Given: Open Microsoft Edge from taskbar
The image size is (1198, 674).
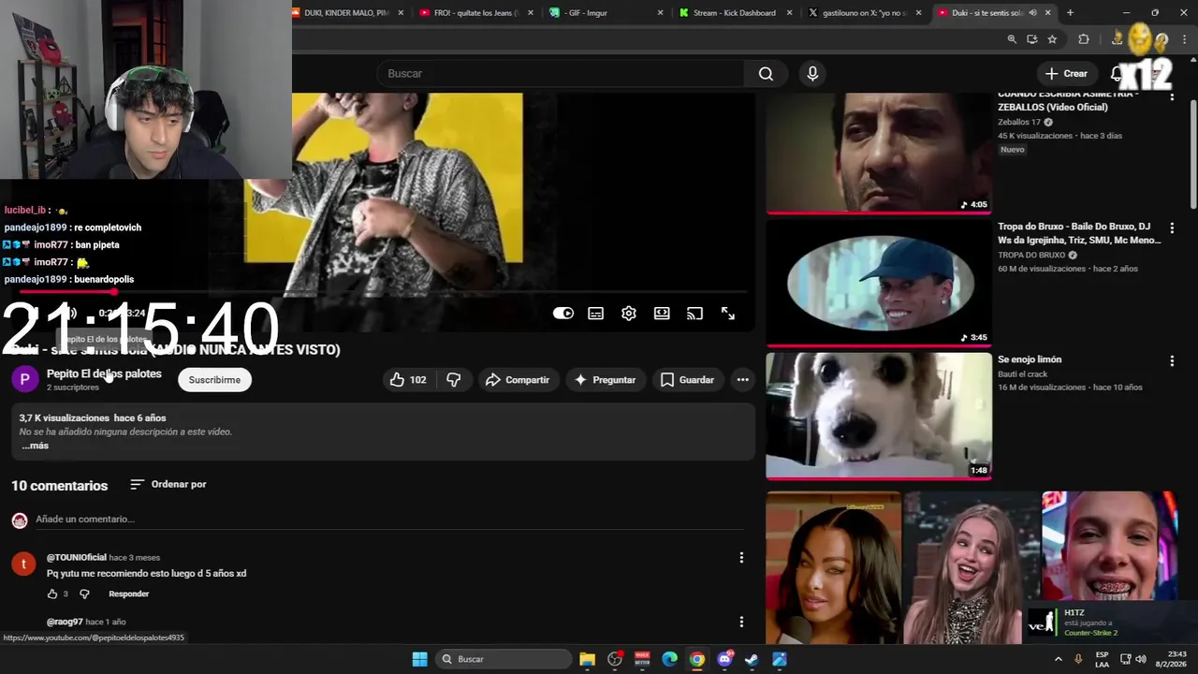Looking at the screenshot, I should [670, 659].
